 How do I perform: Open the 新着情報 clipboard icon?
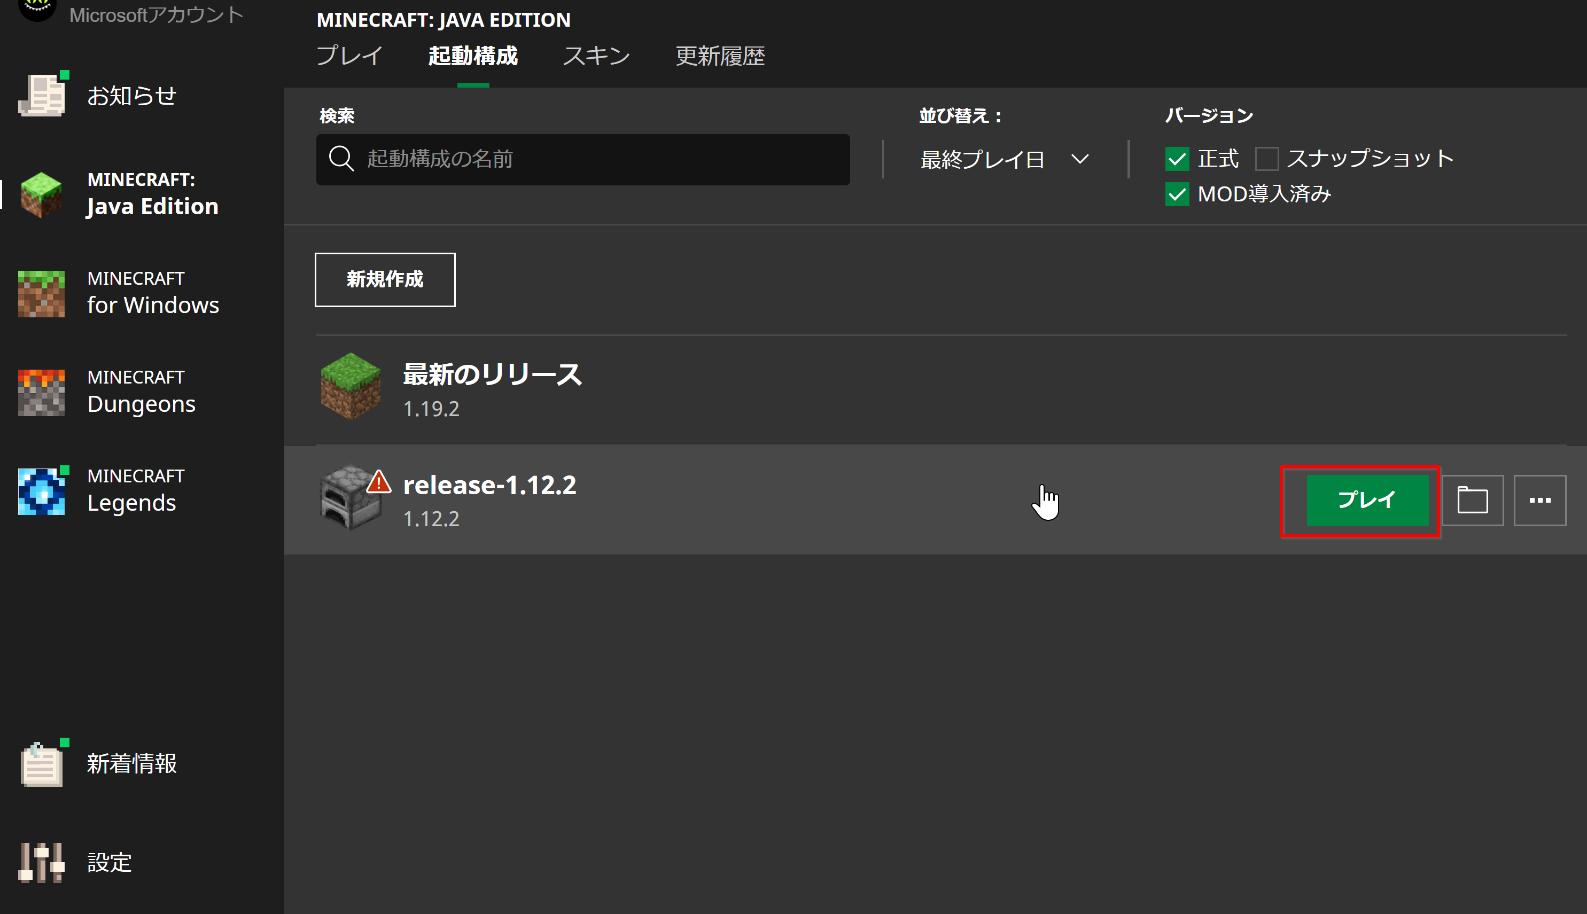point(42,763)
